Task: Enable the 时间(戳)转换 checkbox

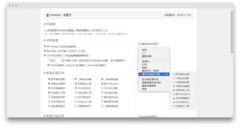Action: [76, 97]
